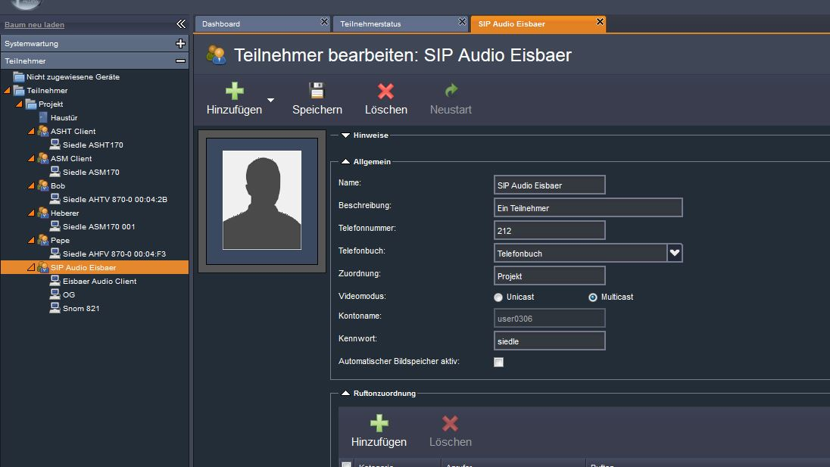
Task: Click the Telefonnummer input field
Action: pyautogui.click(x=549, y=230)
